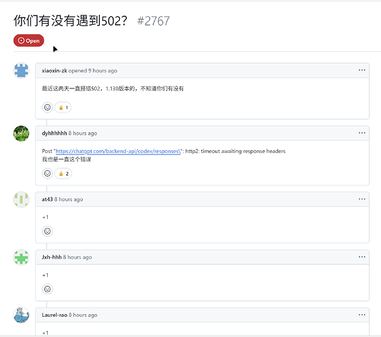The width and height of the screenshot is (381, 337).
Task: Add reaction smiley on at43's comment
Action: pos(47,231)
